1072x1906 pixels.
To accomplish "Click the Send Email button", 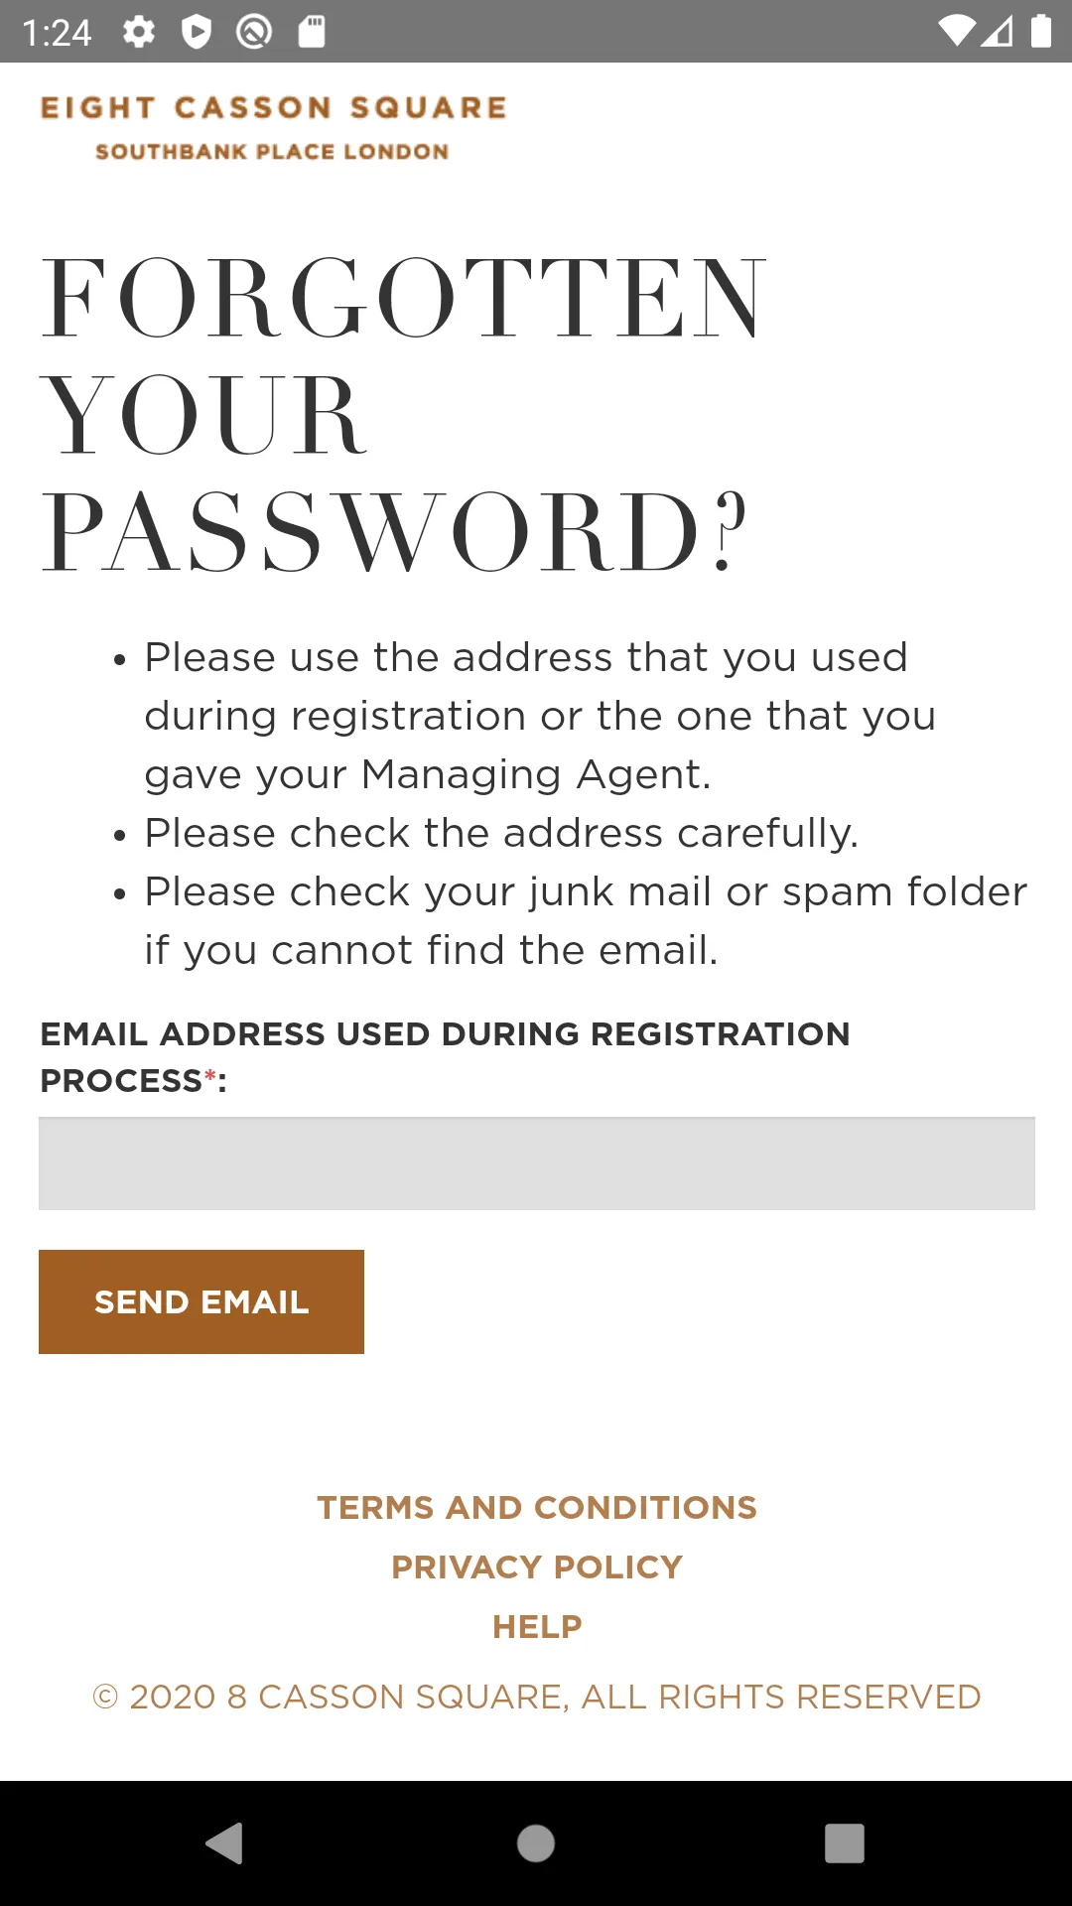I will [201, 1301].
